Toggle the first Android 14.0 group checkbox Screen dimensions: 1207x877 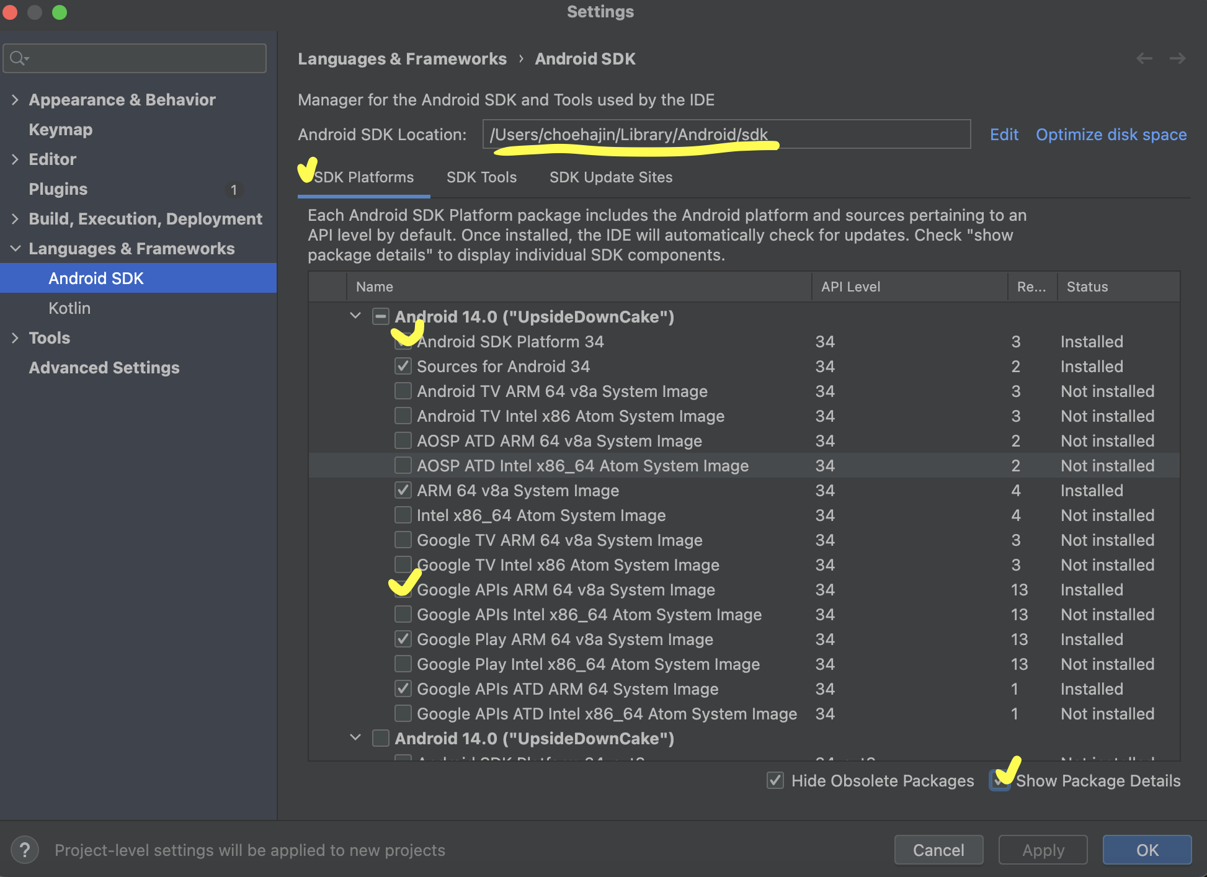click(x=381, y=317)
